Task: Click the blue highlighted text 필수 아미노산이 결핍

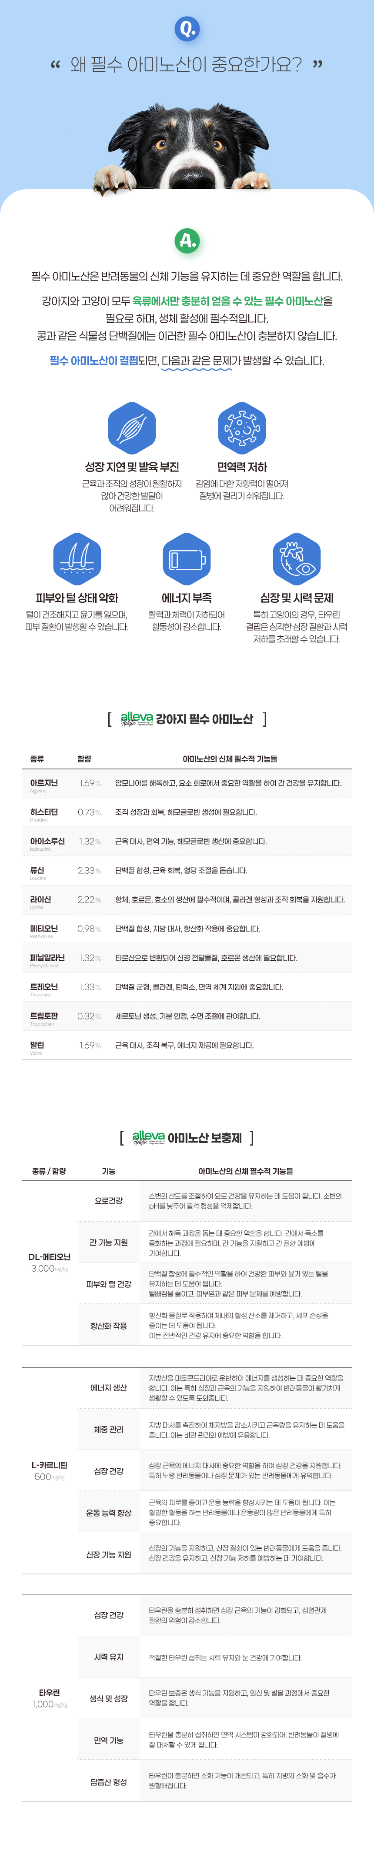Action: click(94, 361)
